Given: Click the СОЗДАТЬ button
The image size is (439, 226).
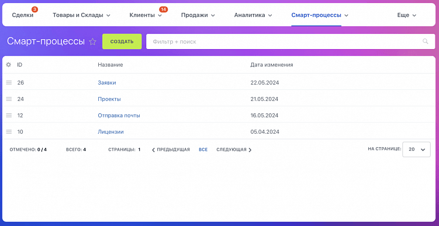Looking at the screenshot, I should pyautogui.click(x=122, y=41).
